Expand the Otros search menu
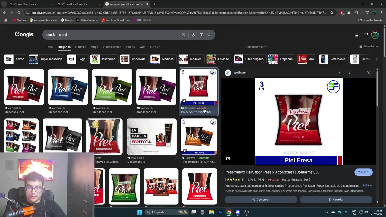The height and width of the screenshot is (217, 386). pos(155,47)
